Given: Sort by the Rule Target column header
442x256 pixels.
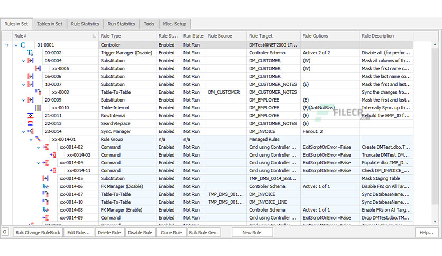Looking at the screenshot, I should (273, 36).
